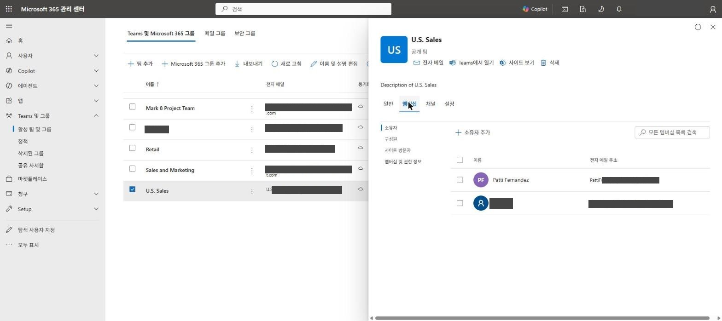
Task: Click the panel horizontal scrollbar
Action: [x=542, y=318]
